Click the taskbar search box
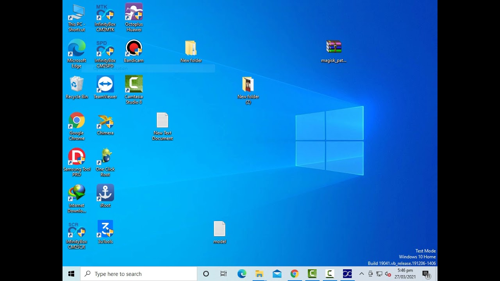This screenshot has width=500, height=281. pyautogui.click(x=139, y=274)
